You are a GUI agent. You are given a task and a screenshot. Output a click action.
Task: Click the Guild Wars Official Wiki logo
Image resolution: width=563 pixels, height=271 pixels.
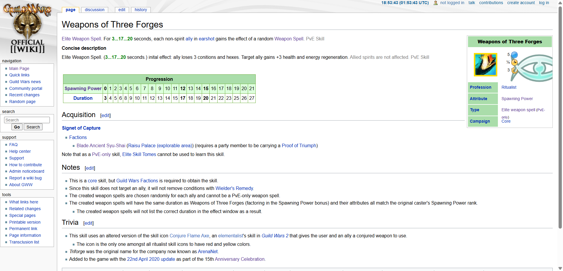click(28, 28)
